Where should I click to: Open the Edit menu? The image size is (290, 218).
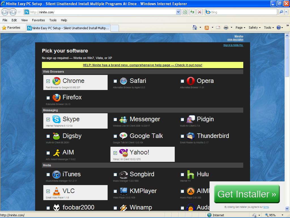tap(14, 20)
